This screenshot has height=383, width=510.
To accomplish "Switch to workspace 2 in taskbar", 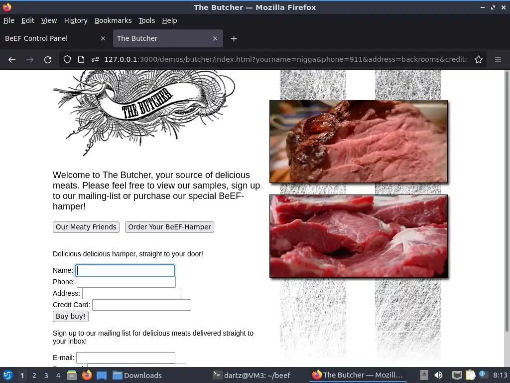I will (34, 376).
